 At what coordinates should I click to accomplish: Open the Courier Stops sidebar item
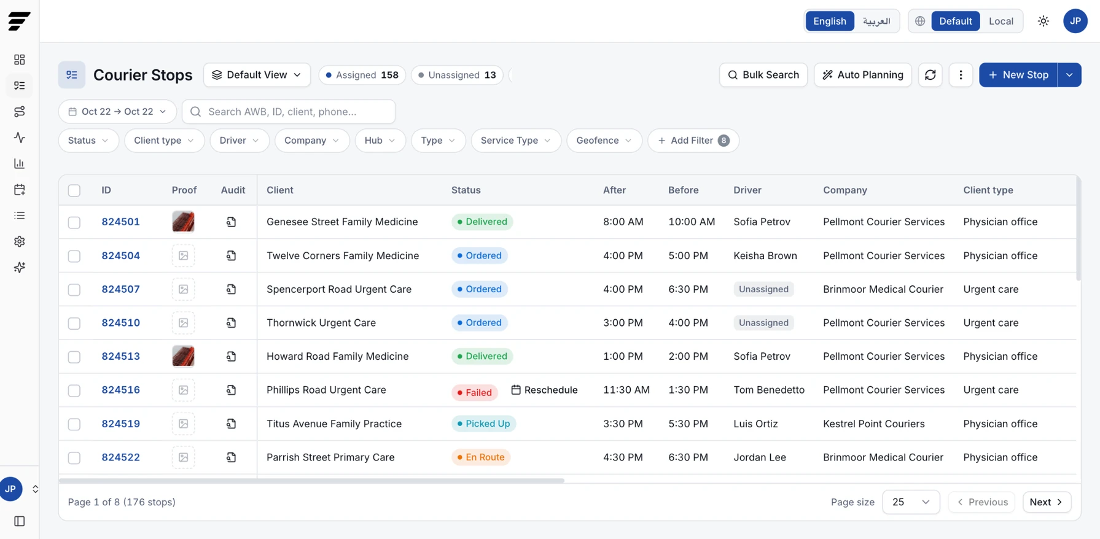[20, 85]
